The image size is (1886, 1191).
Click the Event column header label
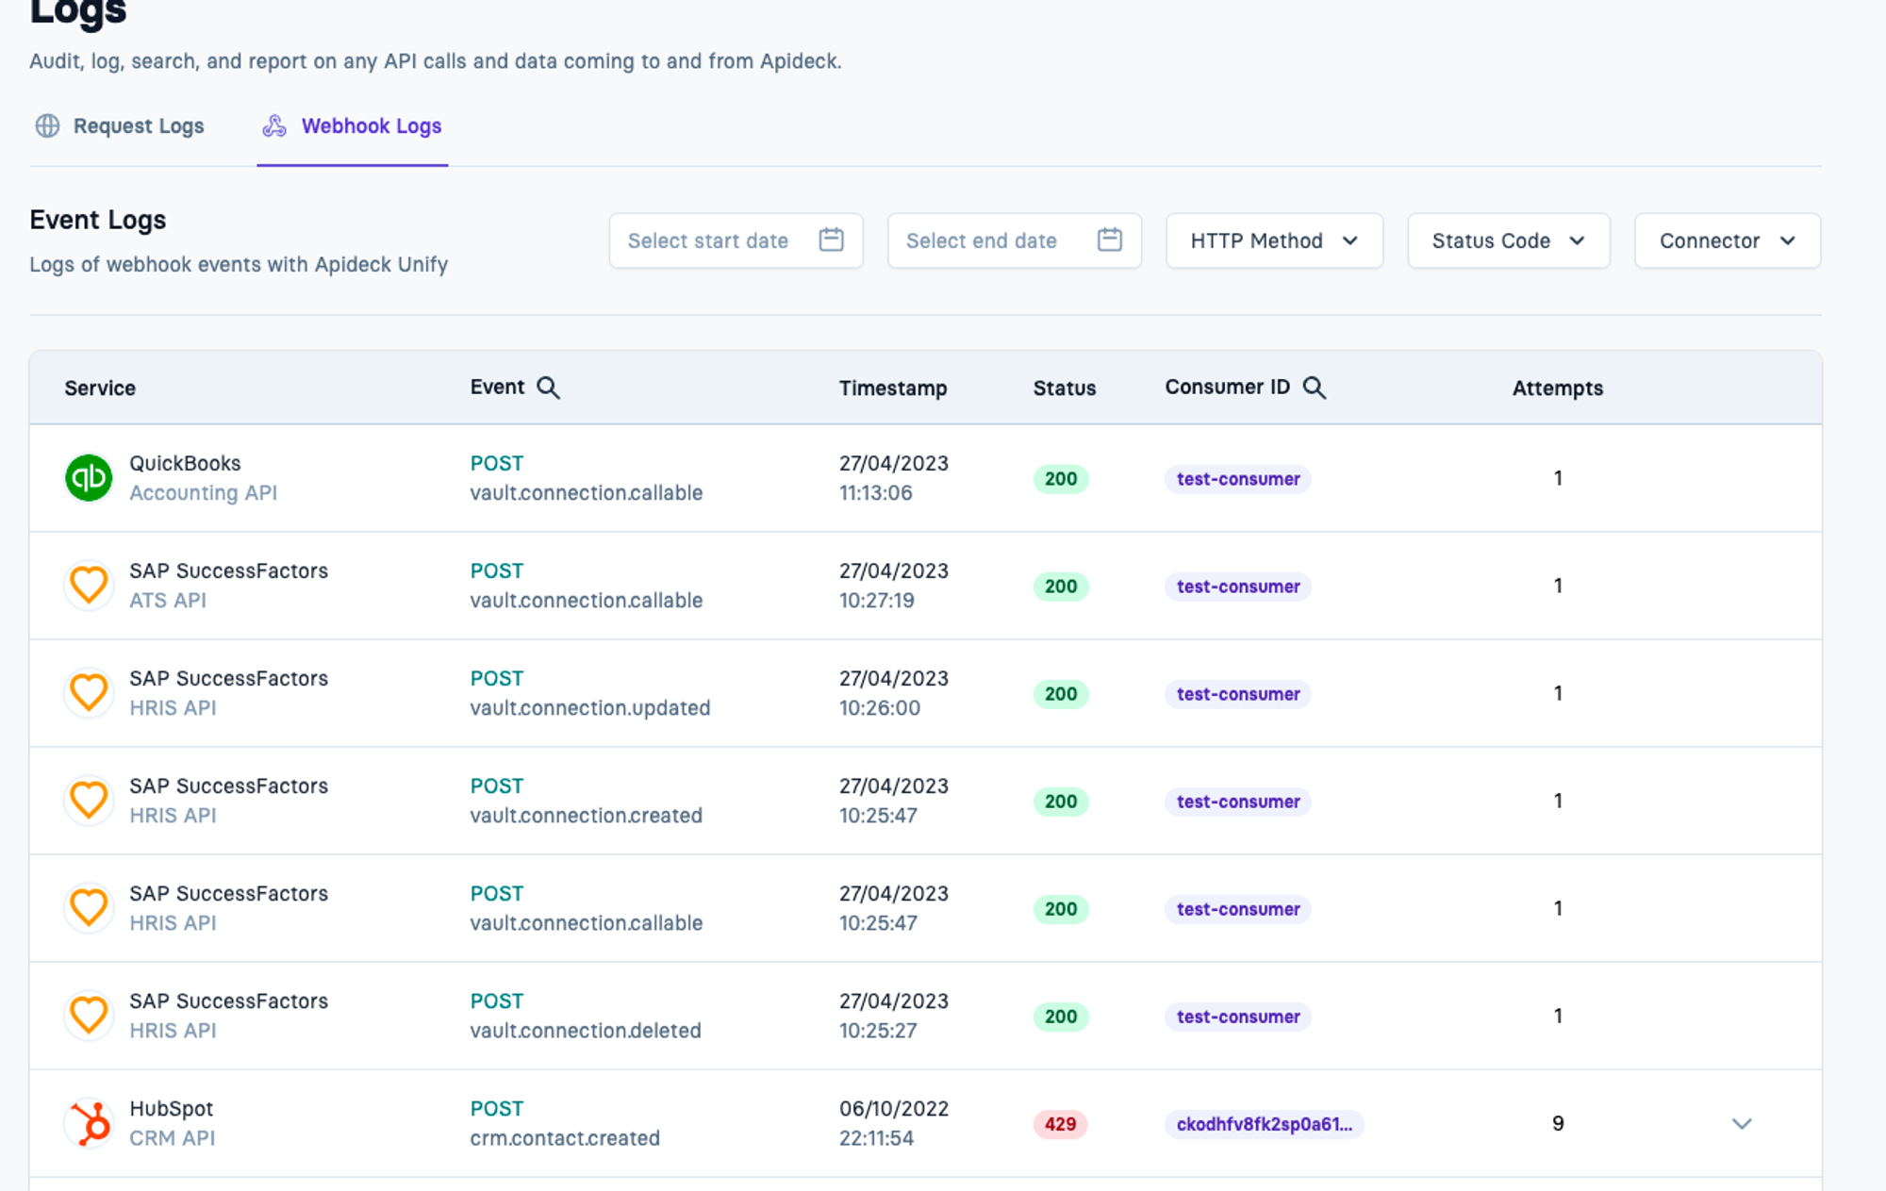497,387
